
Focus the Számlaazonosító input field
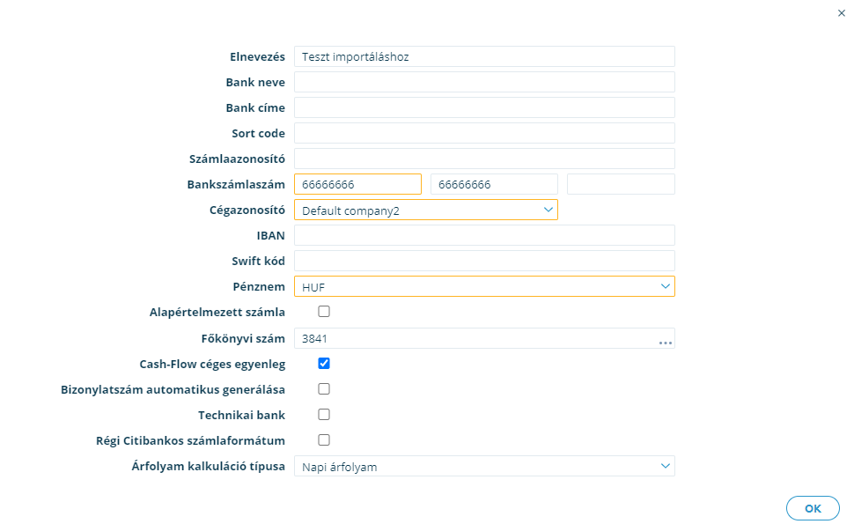pyautogui.click(x=484, y=159)
